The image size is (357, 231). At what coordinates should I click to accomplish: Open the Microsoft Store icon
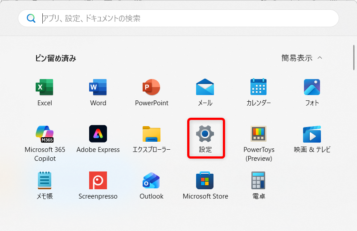pyautogui.click(x=205, y=180)
